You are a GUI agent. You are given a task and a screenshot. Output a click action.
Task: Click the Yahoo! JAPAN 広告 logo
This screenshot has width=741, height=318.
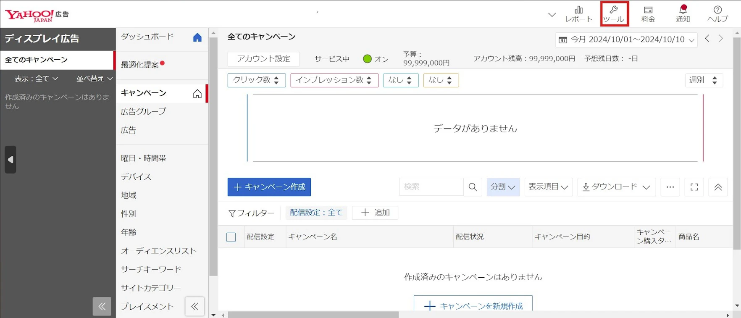(x=37, y=15)
